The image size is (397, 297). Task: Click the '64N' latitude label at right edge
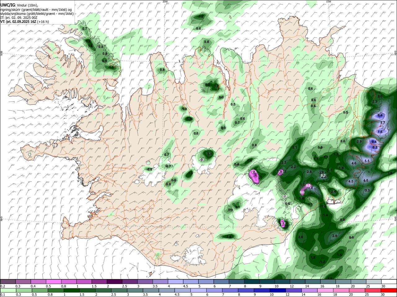click(395, 218)
